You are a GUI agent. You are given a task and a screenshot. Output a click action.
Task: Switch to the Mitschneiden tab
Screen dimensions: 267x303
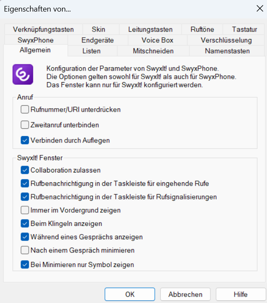[x=153, y=51]
